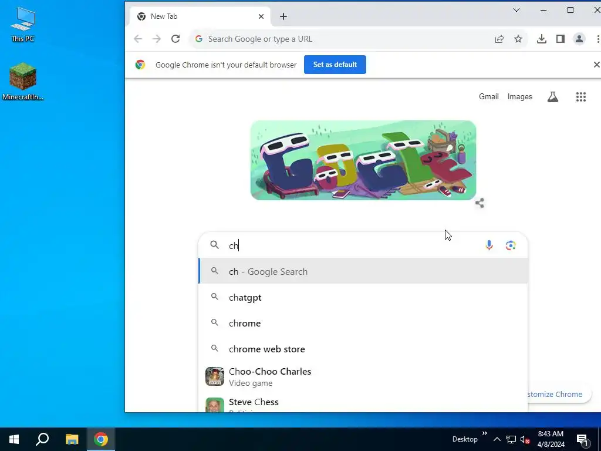Go back with the browser back arrow

138,39
